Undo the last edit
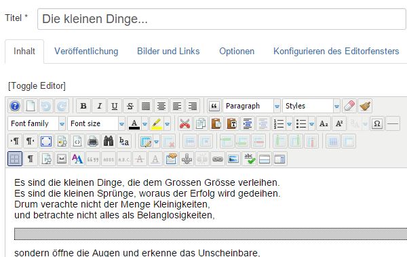This screenshot has width=407, height=257. tap(46, 106)
